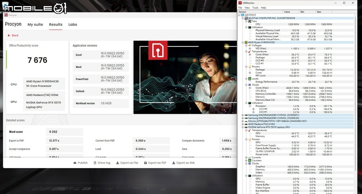Screen dimensions: 362x194
Task: Switch to the My suite tab
Action: 35,25
